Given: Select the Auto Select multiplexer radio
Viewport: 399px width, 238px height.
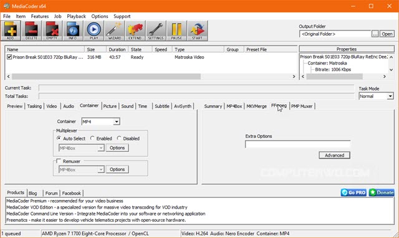Looking at the screenshot, I should click(59, 138).
